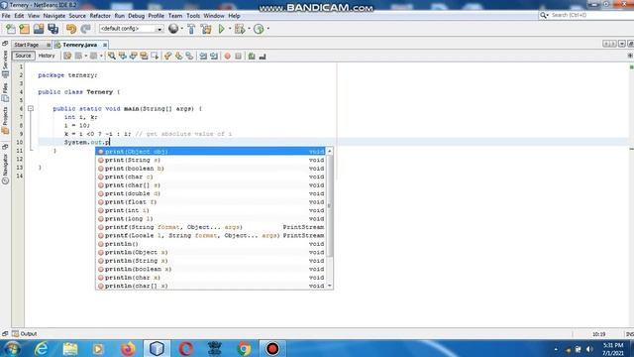Click the Save All toolbar icon

[53, 29]
